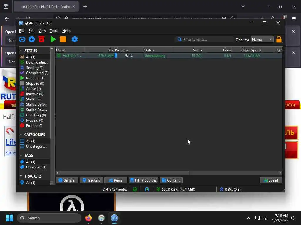Switch to the Content tab

click(x=171, y=180)
